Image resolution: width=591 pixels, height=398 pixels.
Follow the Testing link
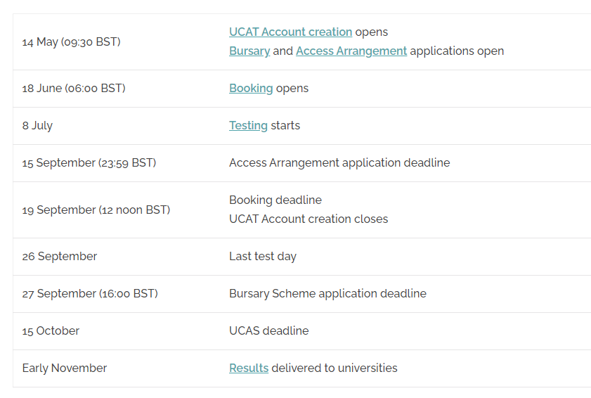[x=248, y=126]
